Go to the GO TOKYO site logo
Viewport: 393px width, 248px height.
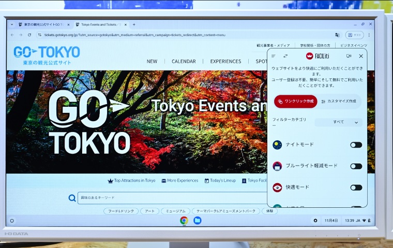47,55
